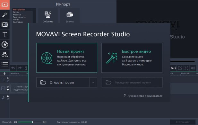Toggle link icon on audio track
The image size is (198, 125).
[x=8, y=99]
